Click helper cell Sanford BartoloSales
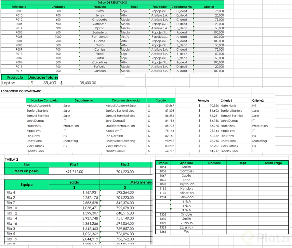 126,111
